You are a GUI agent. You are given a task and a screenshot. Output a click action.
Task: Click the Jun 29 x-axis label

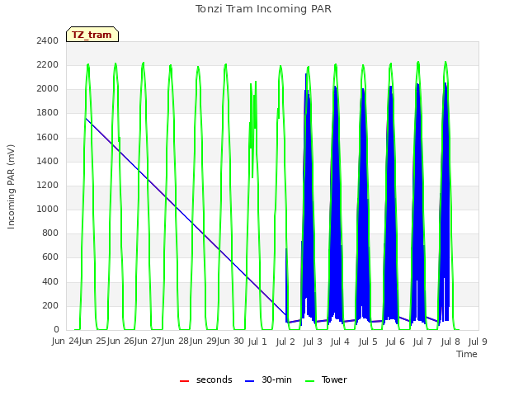pyautogui.click(x=203, y=342)
